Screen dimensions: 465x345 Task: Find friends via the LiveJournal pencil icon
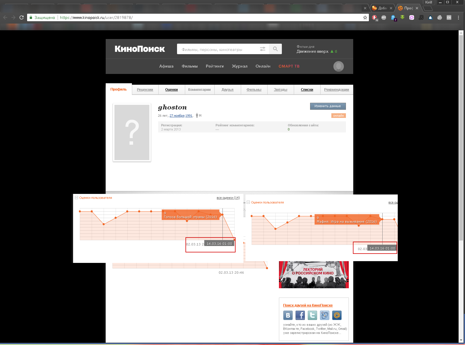coord(325,315)
